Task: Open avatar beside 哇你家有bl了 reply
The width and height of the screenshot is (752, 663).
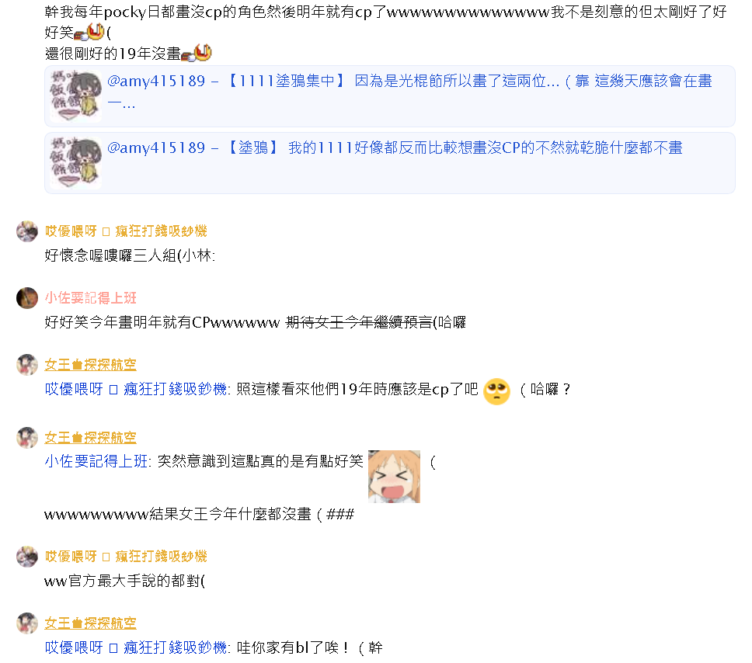Action: 27,623
